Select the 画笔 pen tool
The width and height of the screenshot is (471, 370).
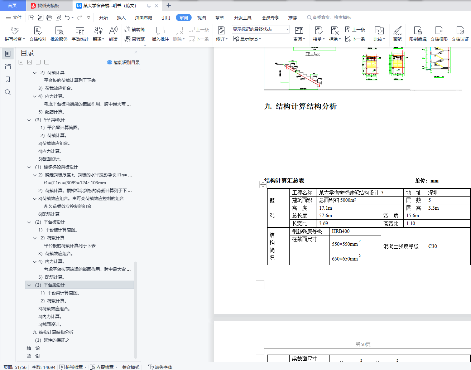tap(398, 34)
